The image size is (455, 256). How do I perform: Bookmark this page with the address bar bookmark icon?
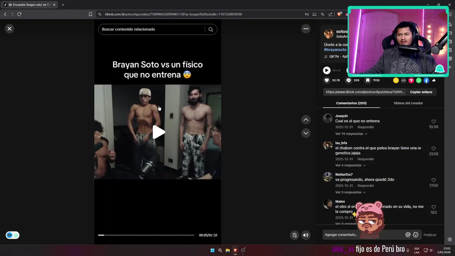tap(90, 14)
